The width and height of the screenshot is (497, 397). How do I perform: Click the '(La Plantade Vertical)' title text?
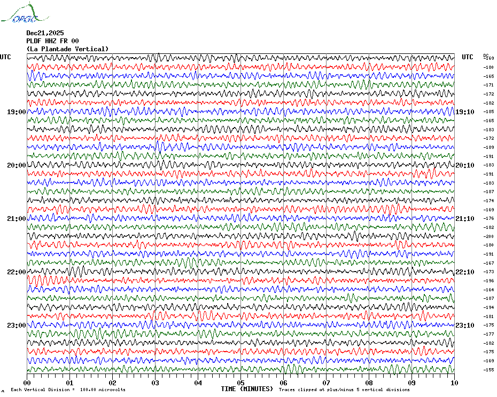[x=67, y=49]
